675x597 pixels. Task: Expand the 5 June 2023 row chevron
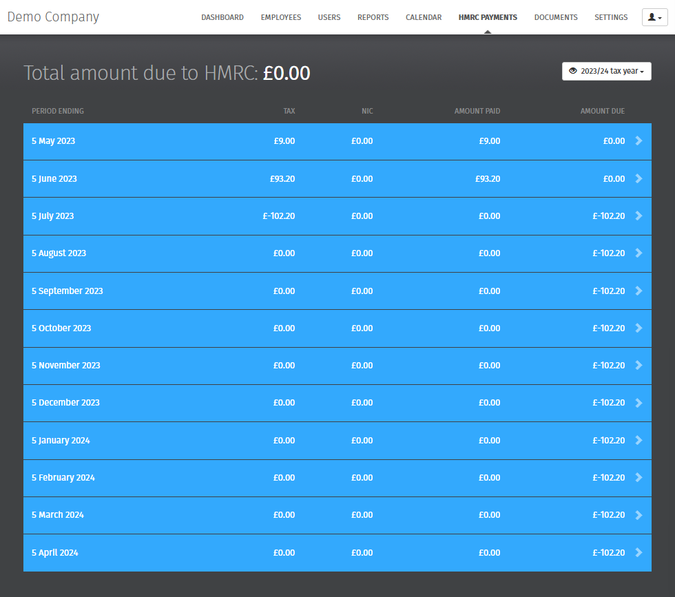639,178
